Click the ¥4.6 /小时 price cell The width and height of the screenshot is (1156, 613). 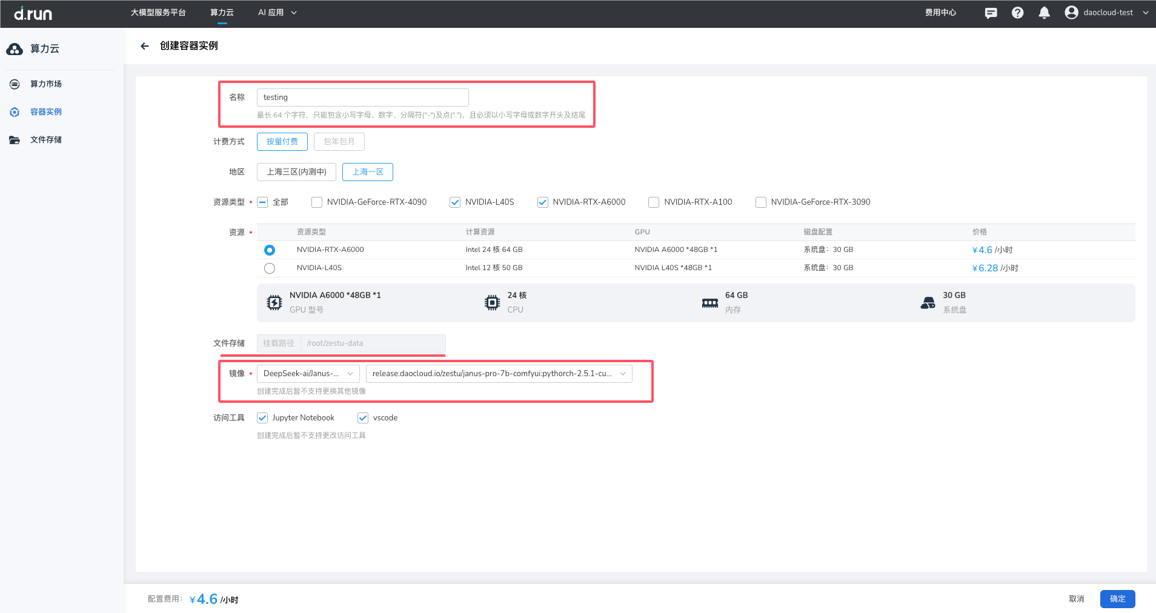point(992,250)
